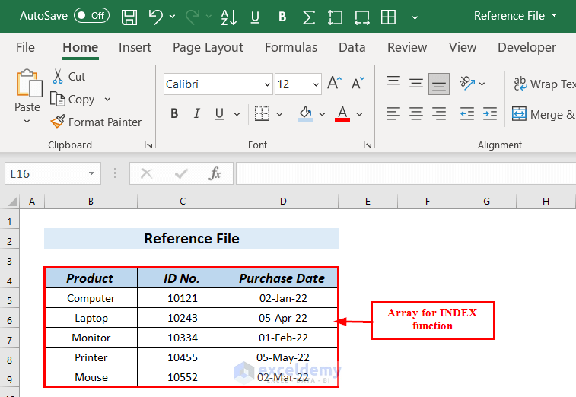Toggle Bold formatting in Font group

(x=174, y=114)
